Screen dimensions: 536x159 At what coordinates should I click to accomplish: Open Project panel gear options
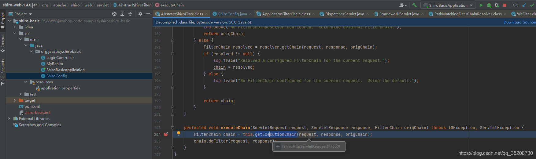coord(140,14)
